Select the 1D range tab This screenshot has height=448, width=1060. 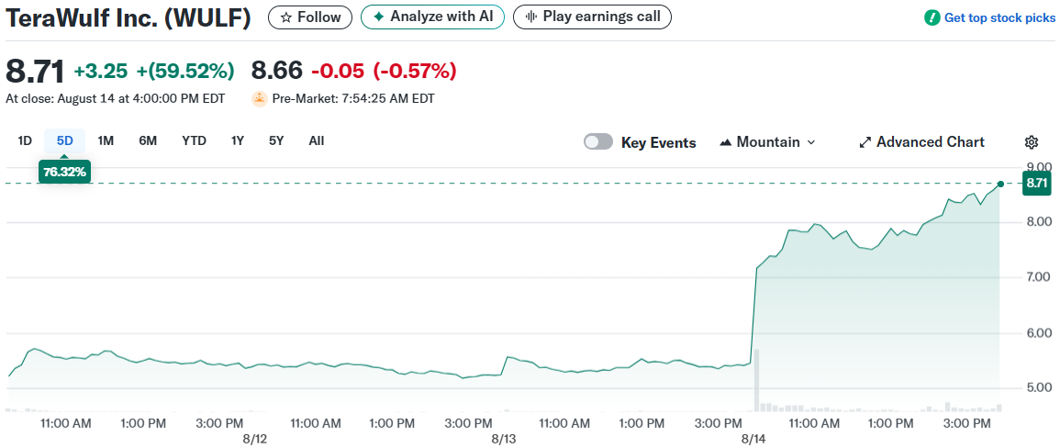tap(25, 140)
